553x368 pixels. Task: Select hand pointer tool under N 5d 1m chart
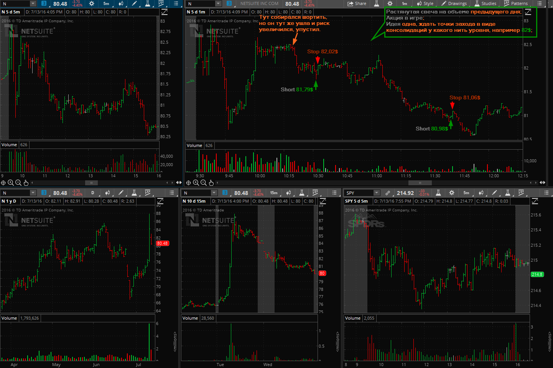(x=211, y=183)
